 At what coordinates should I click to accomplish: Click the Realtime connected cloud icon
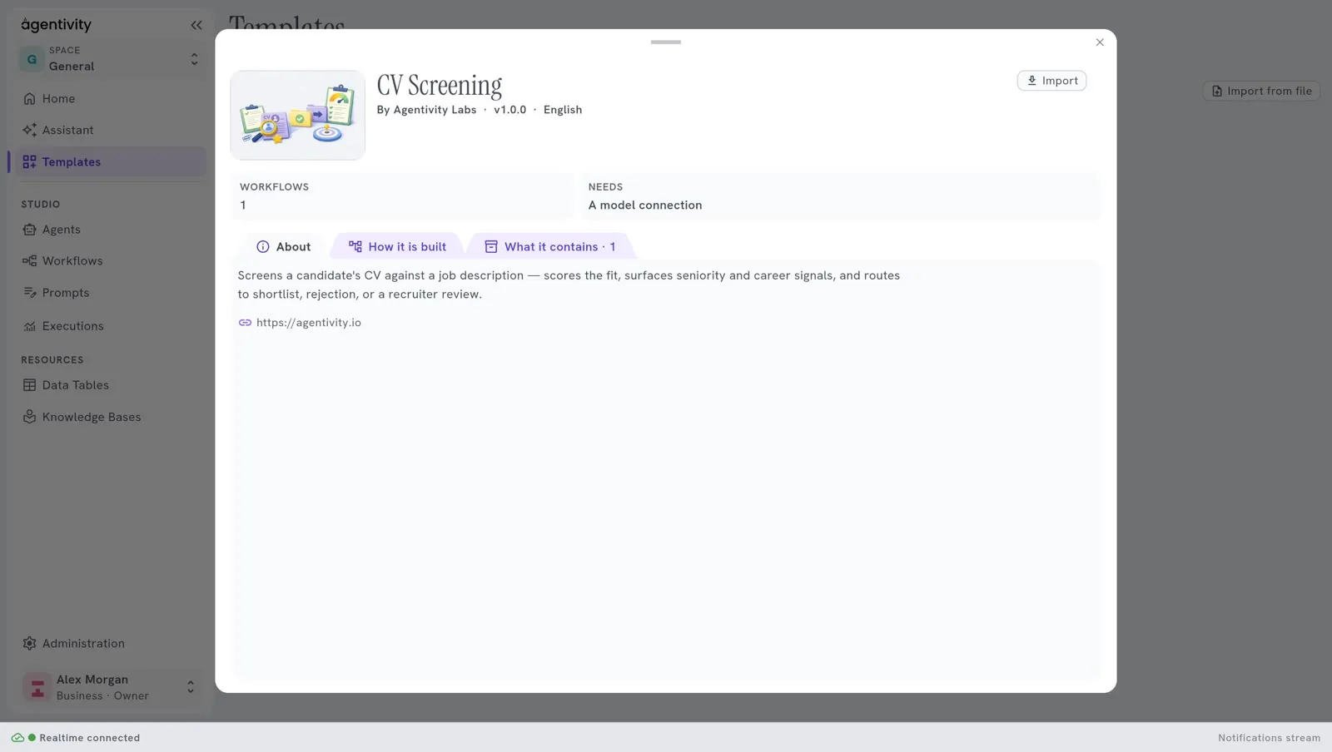coord(17,738)
